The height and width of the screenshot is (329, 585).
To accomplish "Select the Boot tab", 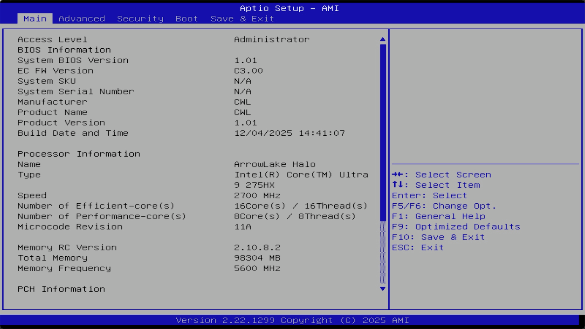I will [x=186, y=18].
